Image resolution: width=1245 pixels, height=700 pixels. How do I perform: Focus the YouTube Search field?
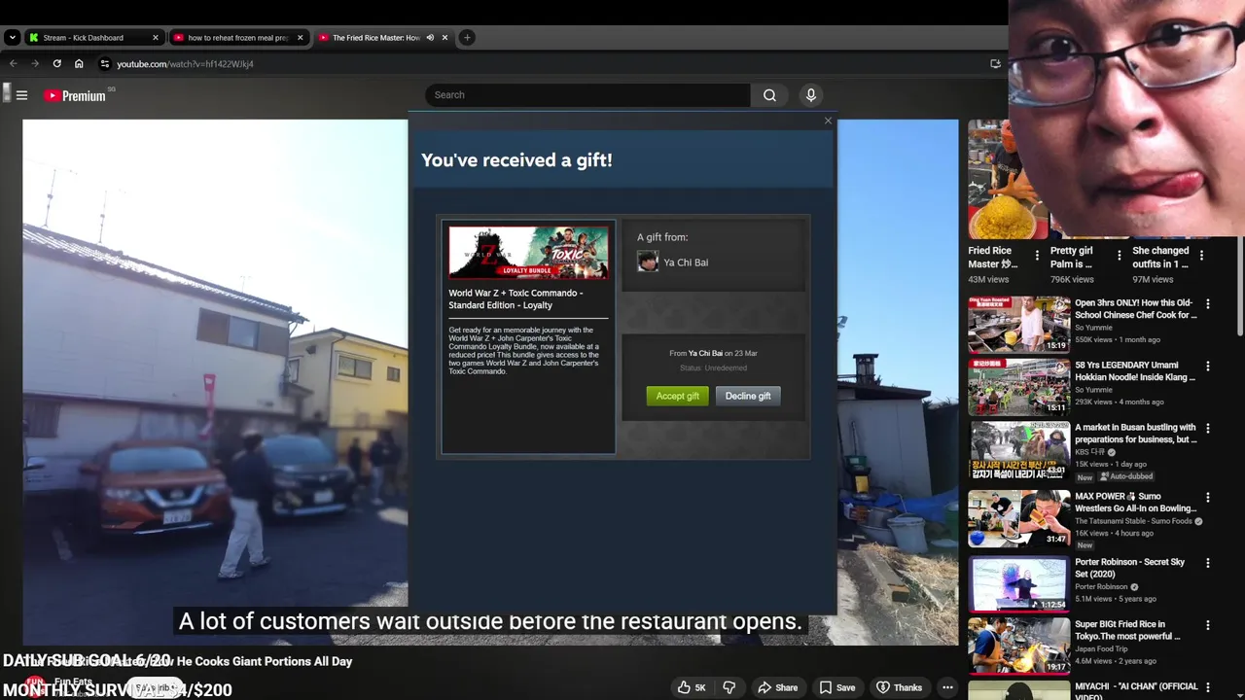(587, 95)
